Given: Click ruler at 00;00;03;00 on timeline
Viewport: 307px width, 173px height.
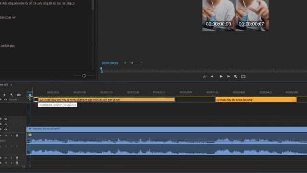Looking at the screenshot, I should tap(186, 92).
